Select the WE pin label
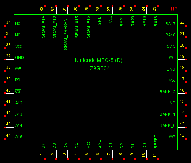191x163 pixels. (172, 57)
